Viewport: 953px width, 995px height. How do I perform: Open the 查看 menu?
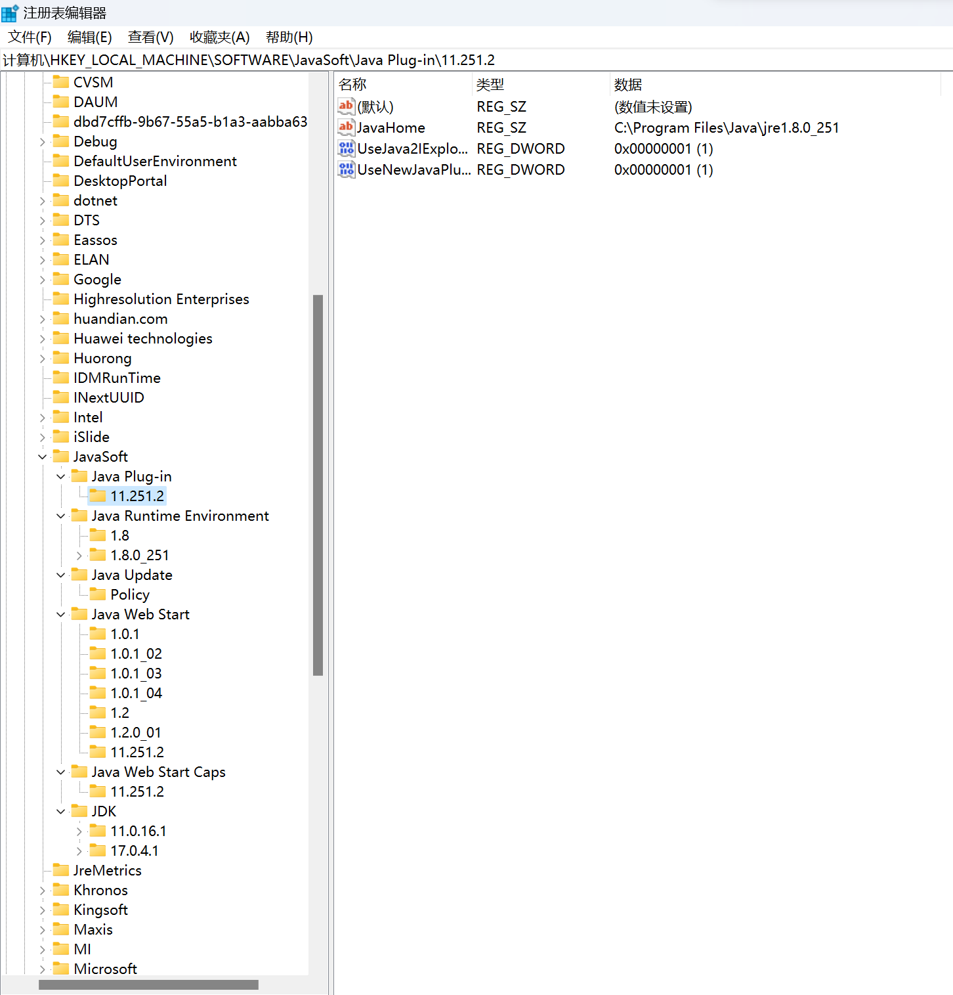pos(150,37)
